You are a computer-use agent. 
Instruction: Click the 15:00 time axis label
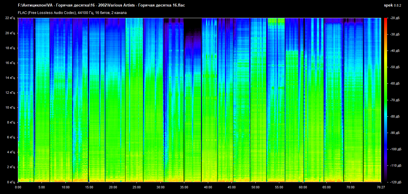tap(89, 187)
